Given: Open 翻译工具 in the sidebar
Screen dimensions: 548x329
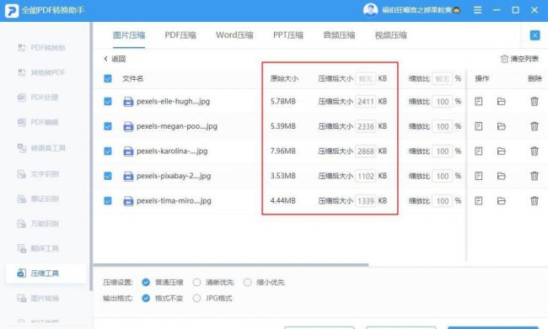Looking at the screenshot, I should [x=38, y=248].
